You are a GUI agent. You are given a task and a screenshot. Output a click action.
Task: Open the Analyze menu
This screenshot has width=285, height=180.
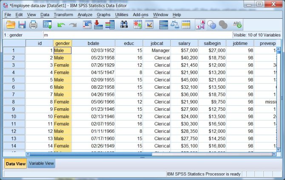(x=85, y=15)
